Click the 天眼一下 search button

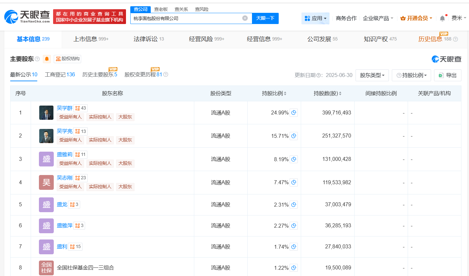(265, 18)
